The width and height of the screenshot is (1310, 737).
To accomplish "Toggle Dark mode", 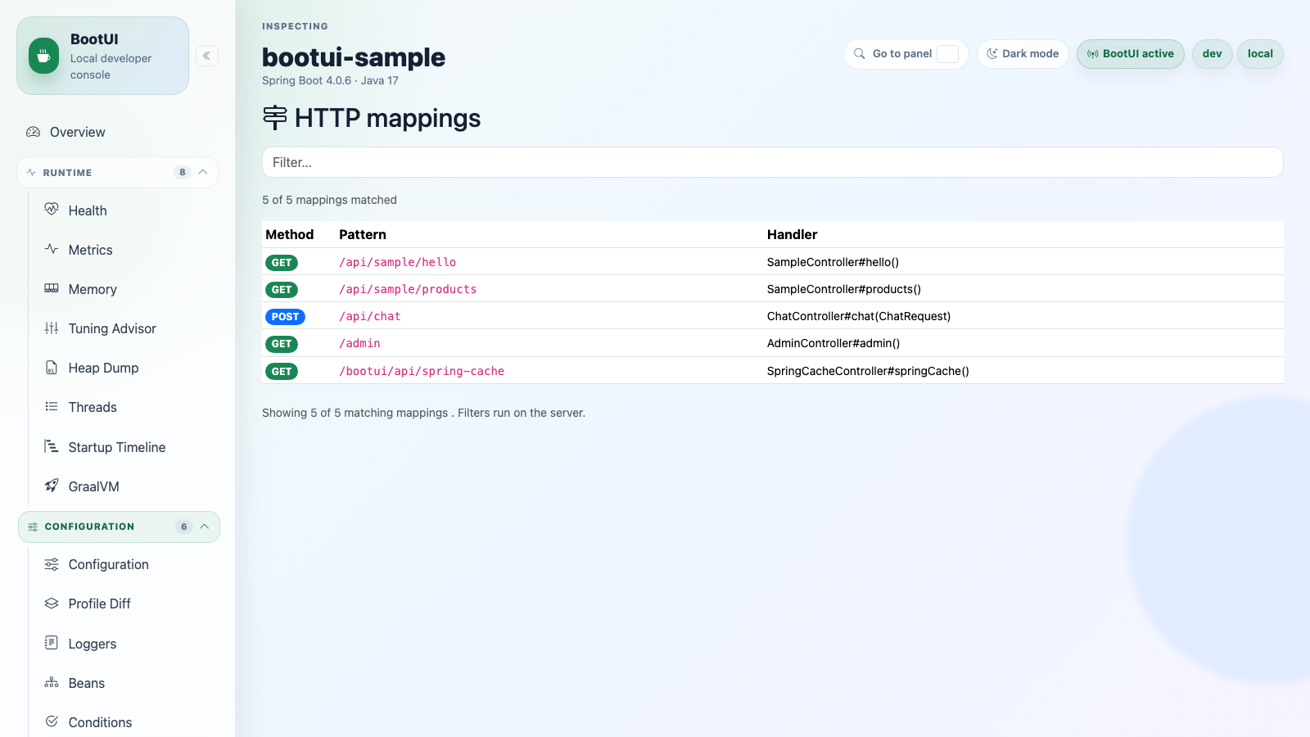I will click(x=1023, y=54).
